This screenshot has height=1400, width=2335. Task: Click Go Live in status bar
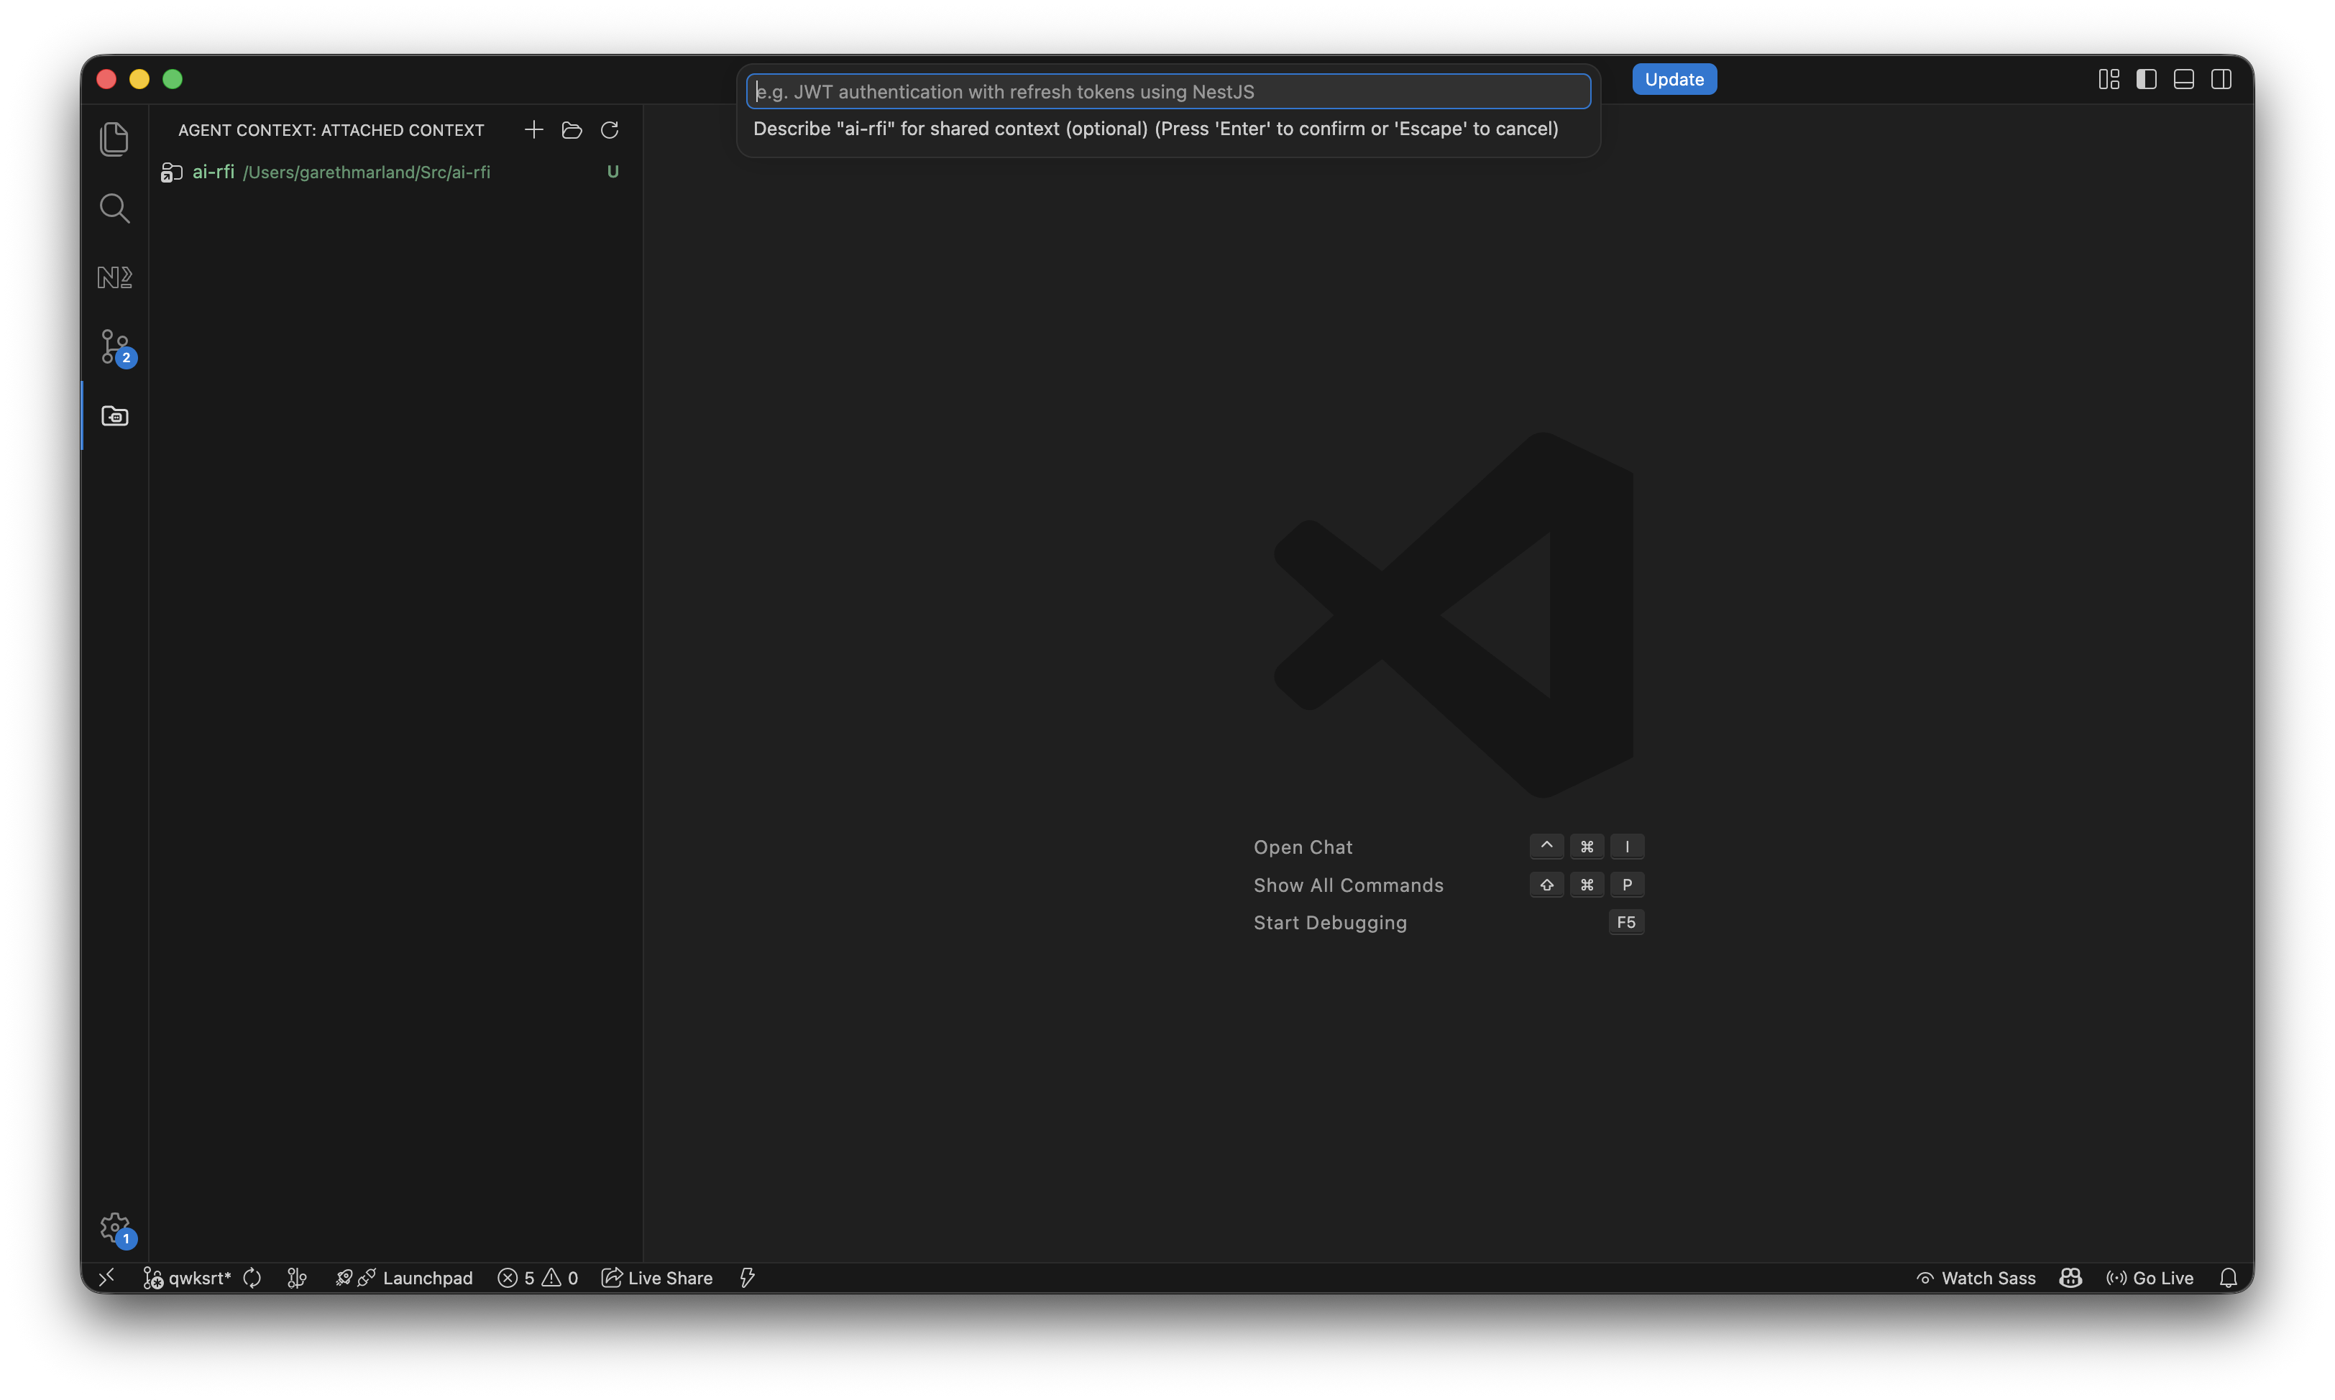(x=2150, y=1277)
